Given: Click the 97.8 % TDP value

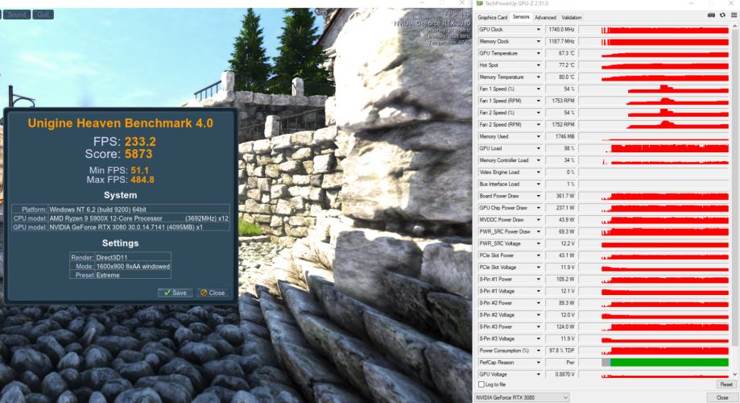Looking at the screenshot, I should 560,351.
